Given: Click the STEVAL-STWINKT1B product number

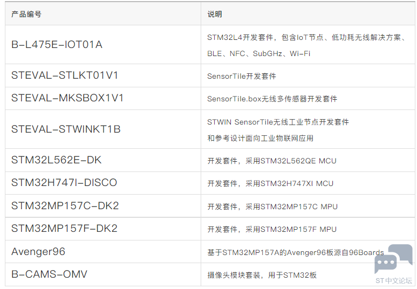Looking at the screenshot, I should pyautogui.click(x=66, y=129).
